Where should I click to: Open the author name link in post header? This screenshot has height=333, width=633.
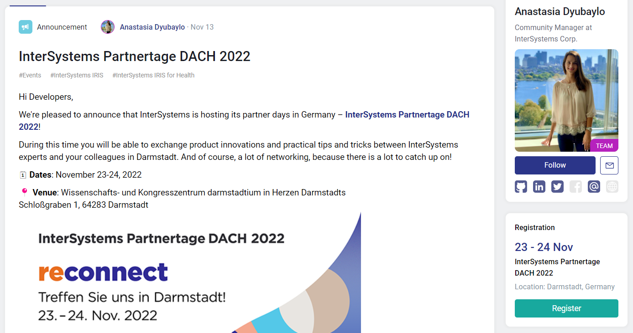tap(152, 27)
